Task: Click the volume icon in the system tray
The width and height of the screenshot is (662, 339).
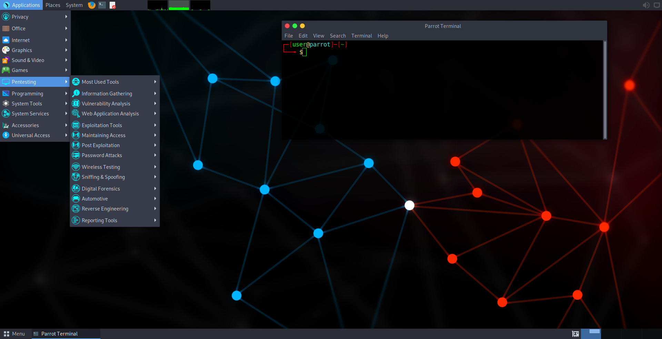Action: pos(646,5)
